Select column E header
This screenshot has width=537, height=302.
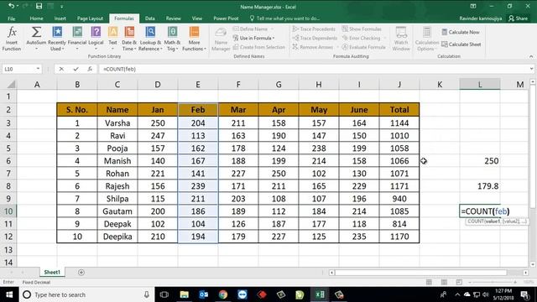[198, 85]
